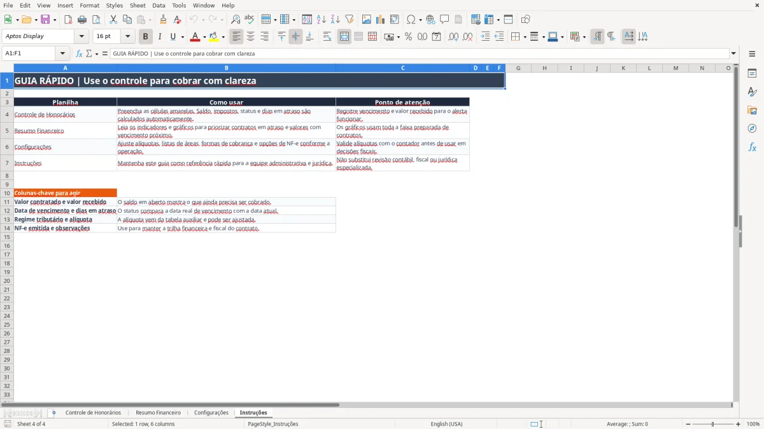
Task: Click the zoom out minus button
Action: (x=687, y=424)
